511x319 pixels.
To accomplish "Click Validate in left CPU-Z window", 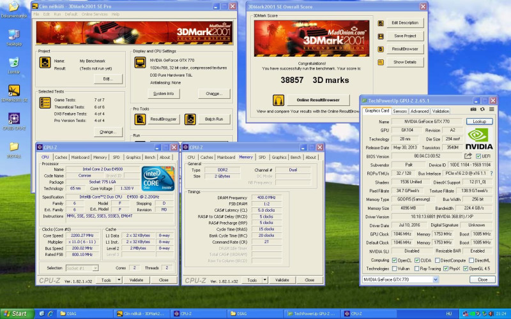I will (136, 280).
